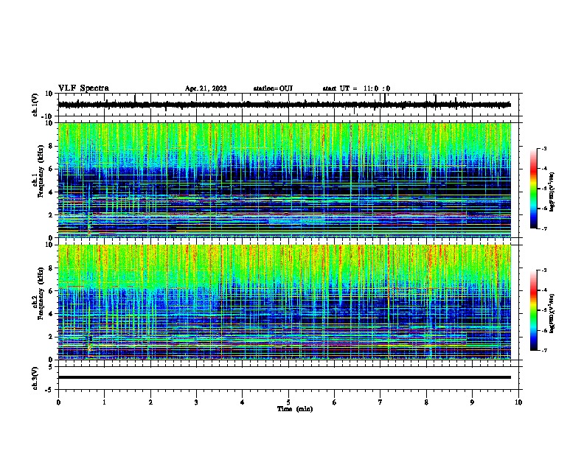This screenshot has height=451, width=584.
Task: Click the "station=OUI" header label
Action: tap(273, 88)
